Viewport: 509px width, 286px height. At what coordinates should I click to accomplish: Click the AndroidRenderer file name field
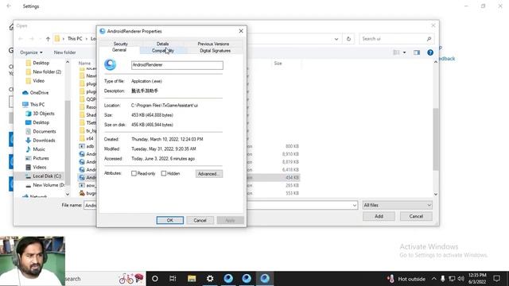point(177,65)
